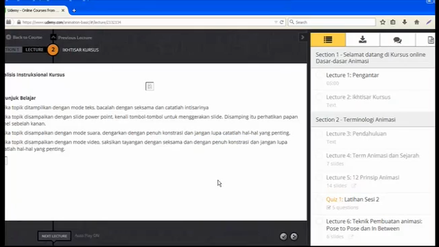Toggle completion circle for Lecture 2

(x=319, y=97)
